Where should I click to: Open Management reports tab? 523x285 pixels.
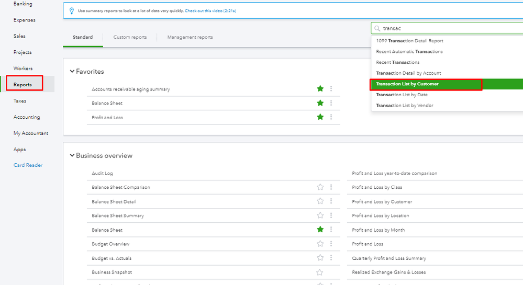point(190,37)
